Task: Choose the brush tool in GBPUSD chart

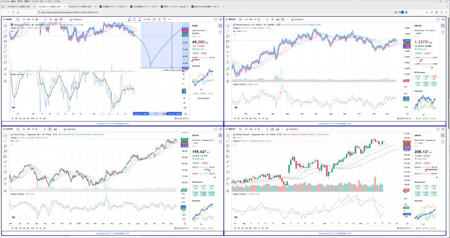Action: click(x=228, y=52)
